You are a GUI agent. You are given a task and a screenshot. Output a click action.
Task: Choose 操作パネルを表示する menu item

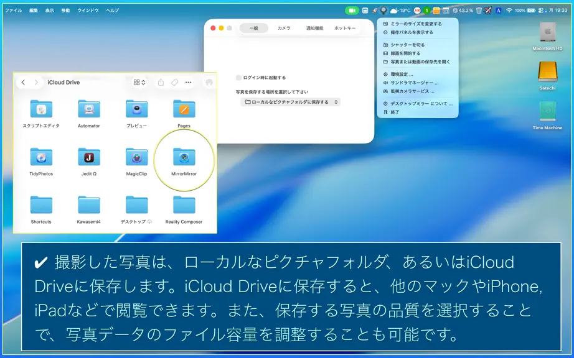418,32
